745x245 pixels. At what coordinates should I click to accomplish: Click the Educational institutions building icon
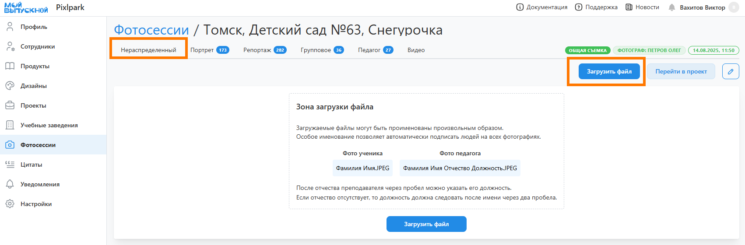[x=10, y=125]
